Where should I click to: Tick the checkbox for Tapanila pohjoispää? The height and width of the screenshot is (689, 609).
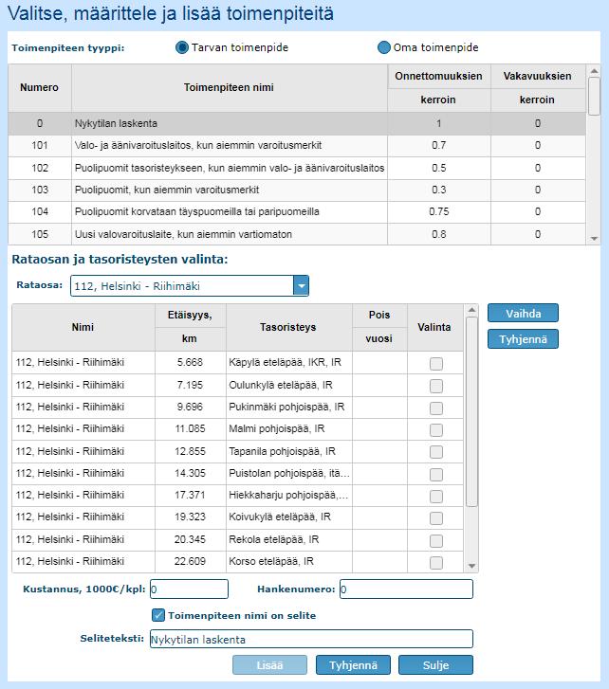[x=435, y=452]
